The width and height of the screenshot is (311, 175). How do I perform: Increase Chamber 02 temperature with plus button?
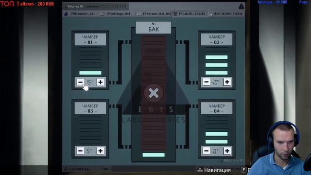click(227, 82)
